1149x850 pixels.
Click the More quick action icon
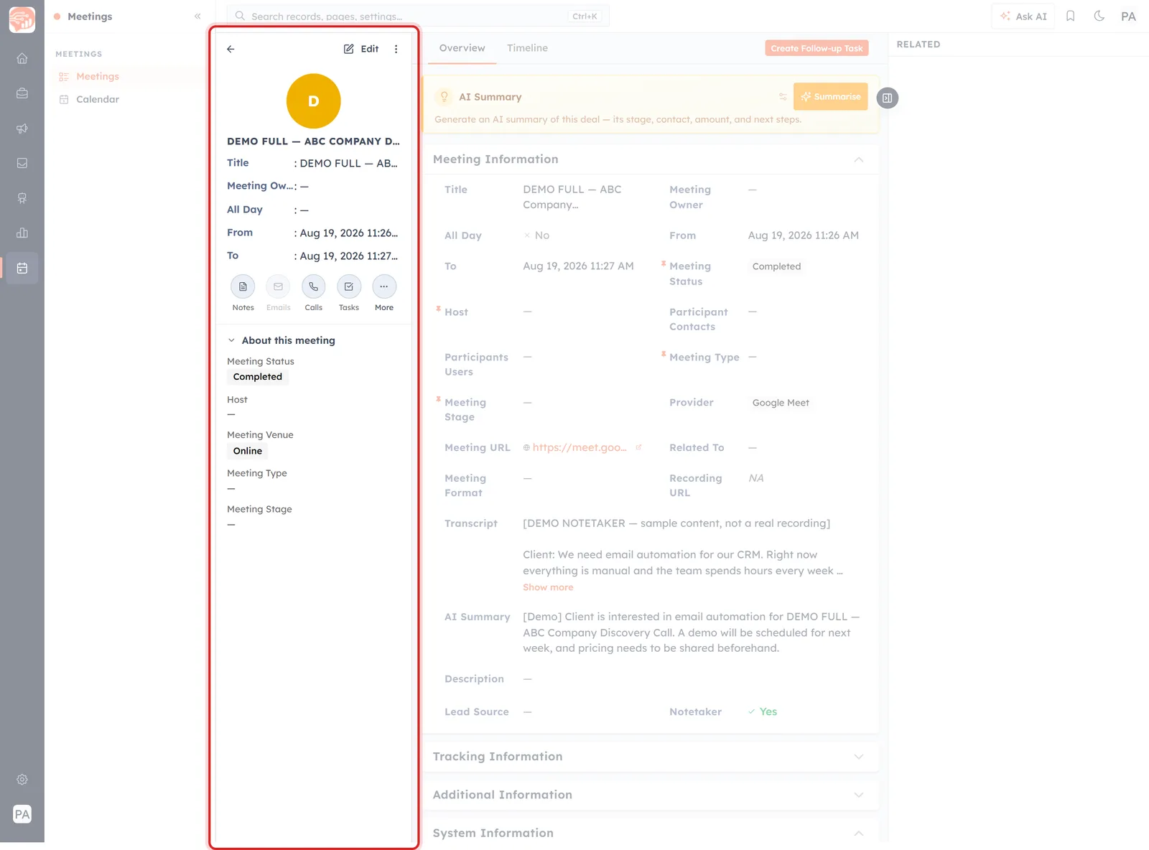pos(384,286)
